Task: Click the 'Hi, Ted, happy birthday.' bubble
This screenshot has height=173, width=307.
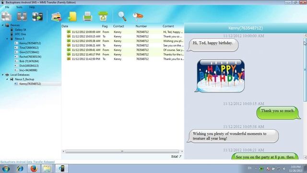Action: point(213,45)
